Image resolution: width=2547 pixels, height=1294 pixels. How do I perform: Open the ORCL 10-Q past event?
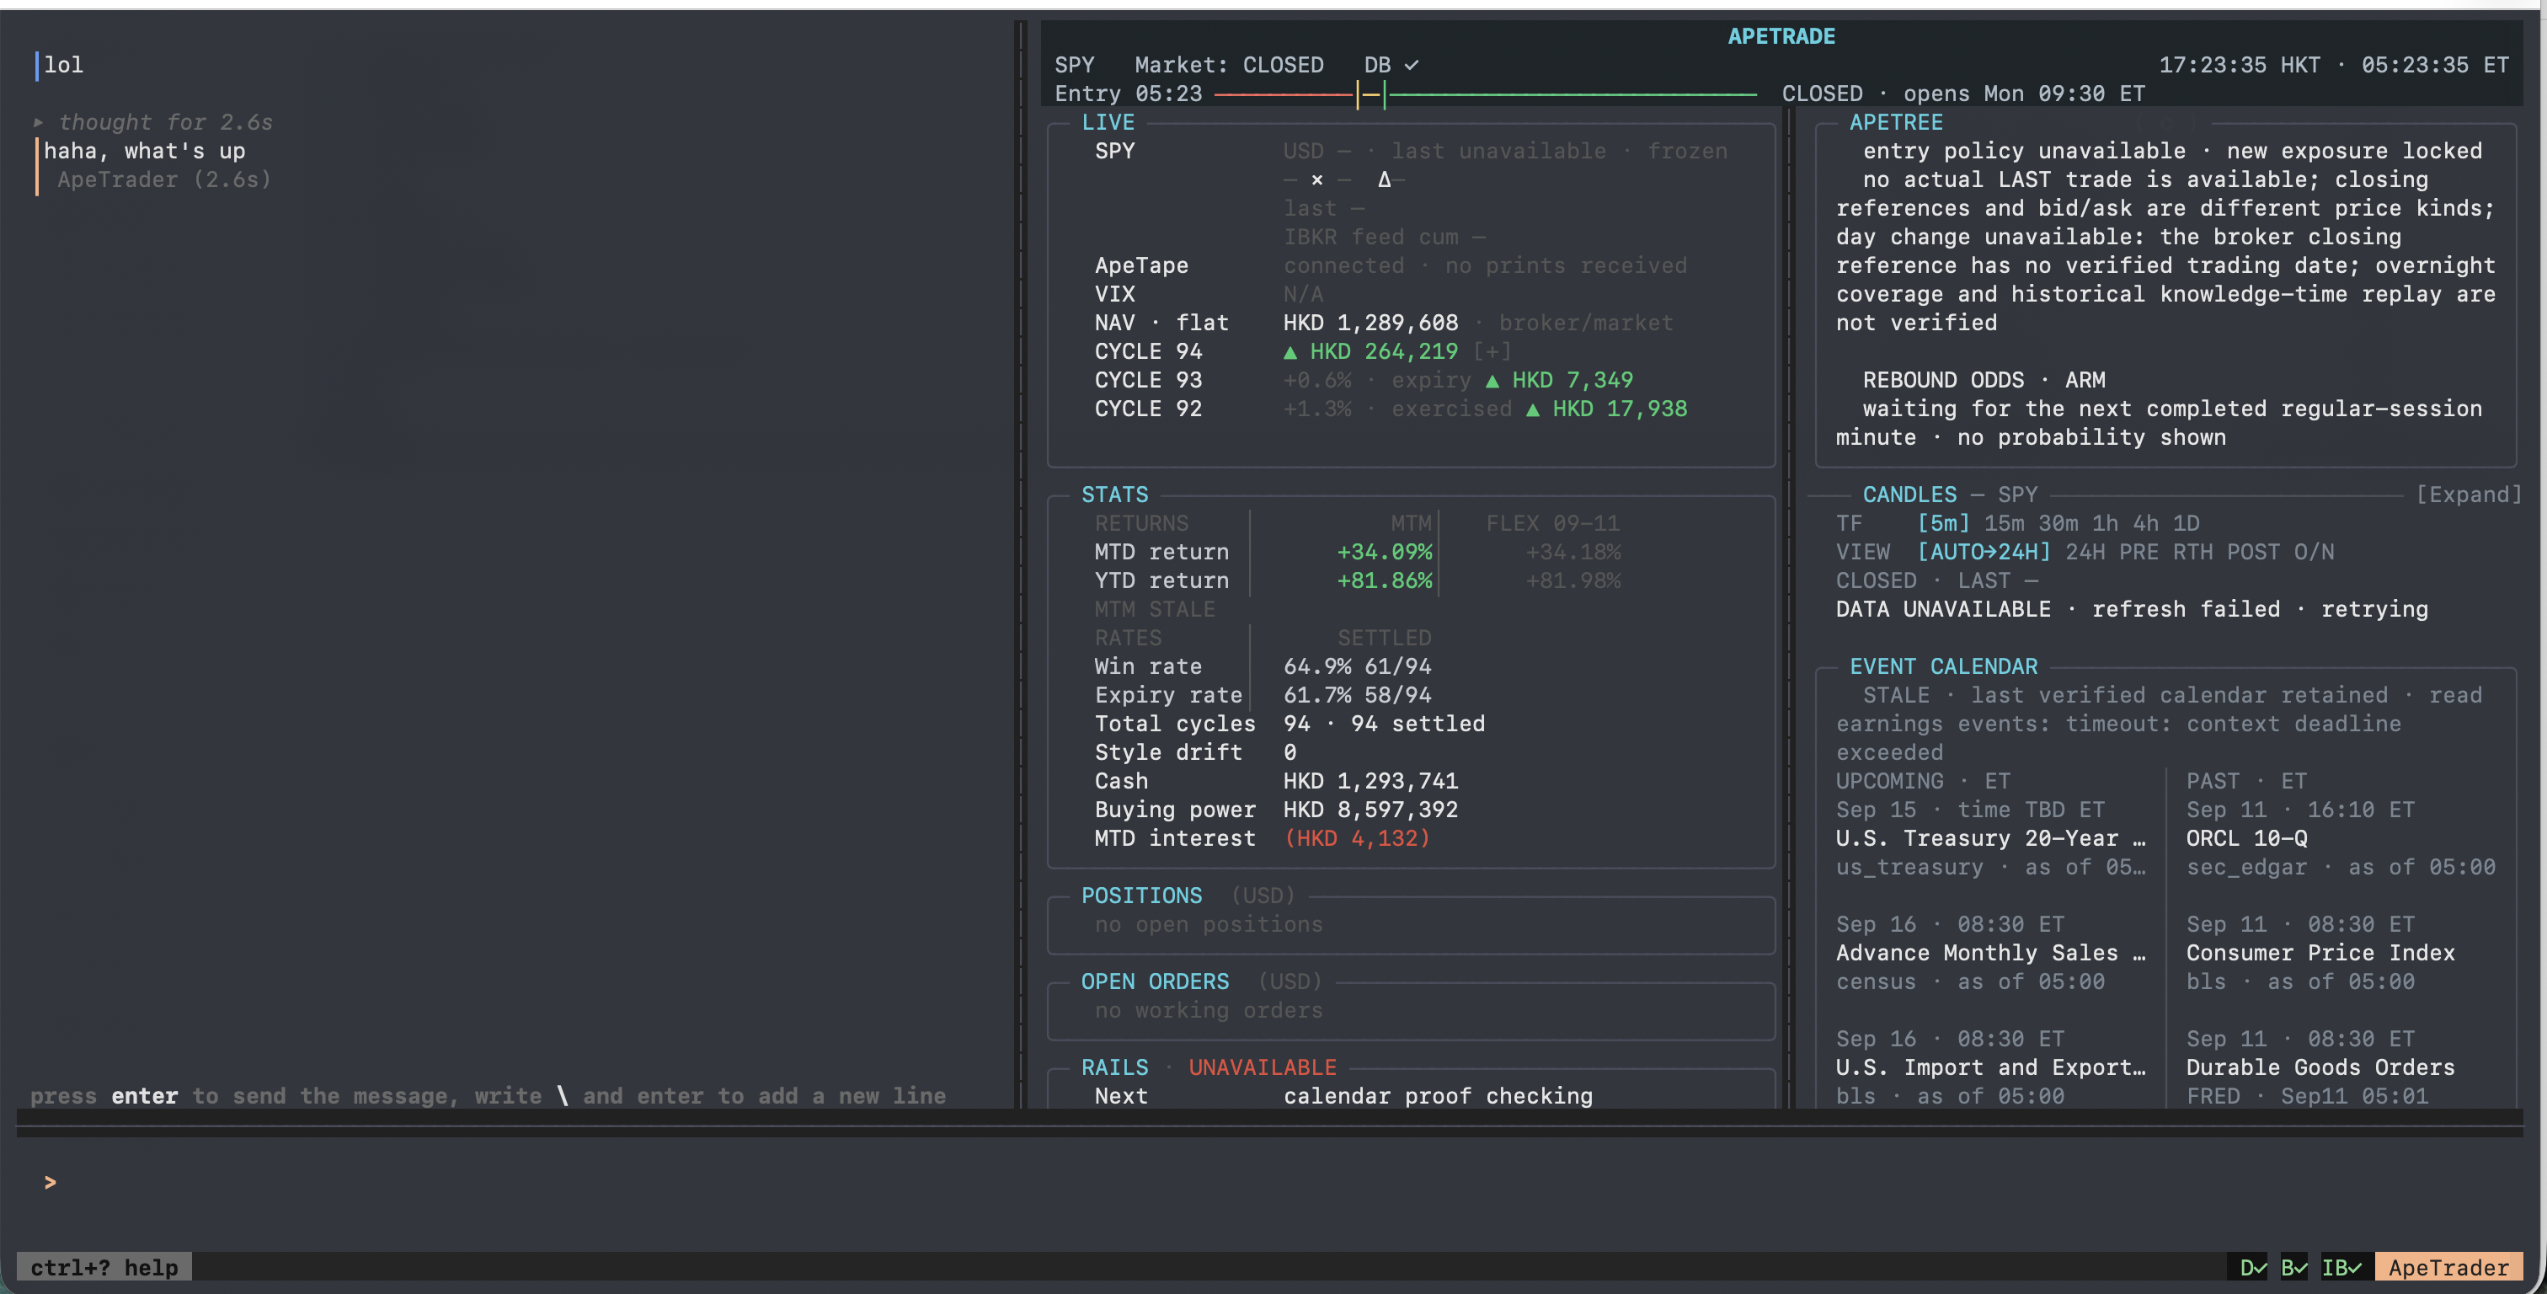pos(2246,839)
